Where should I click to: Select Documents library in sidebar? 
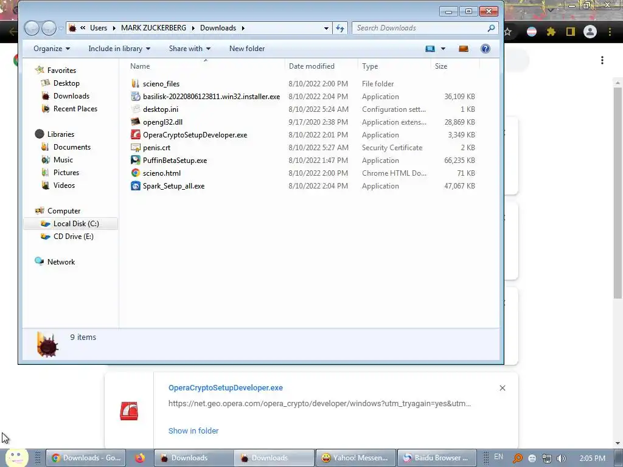[72, 147]
